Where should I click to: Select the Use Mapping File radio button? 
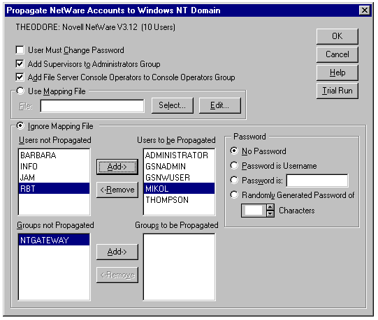click(20, 91)
